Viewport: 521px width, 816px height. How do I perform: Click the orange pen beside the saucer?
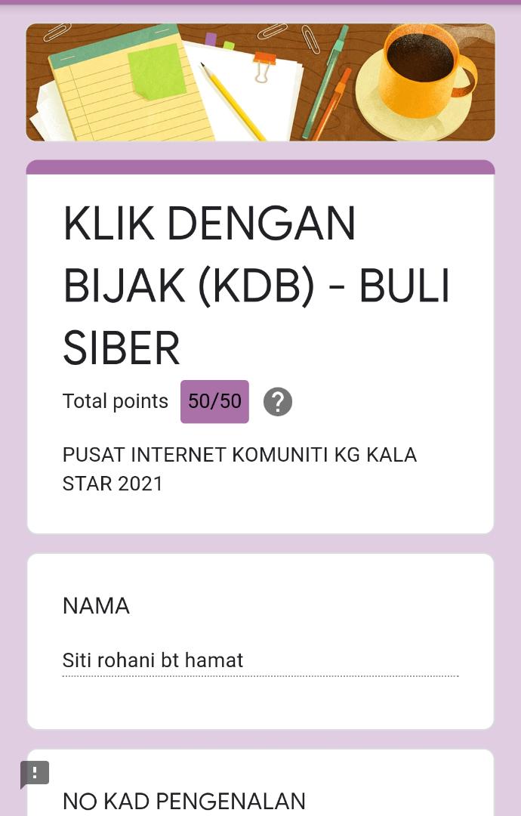tap(333, 102)
